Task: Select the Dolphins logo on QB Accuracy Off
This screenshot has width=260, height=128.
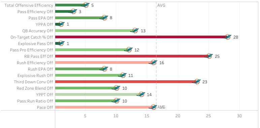Action: [x=134, y=31]
